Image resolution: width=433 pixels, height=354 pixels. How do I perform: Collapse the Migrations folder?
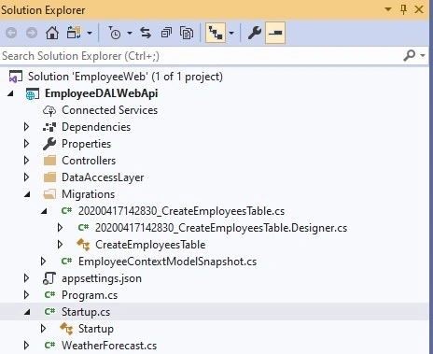tap(27, 194)
